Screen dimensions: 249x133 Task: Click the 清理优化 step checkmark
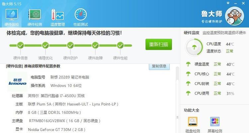pos(45,45)
